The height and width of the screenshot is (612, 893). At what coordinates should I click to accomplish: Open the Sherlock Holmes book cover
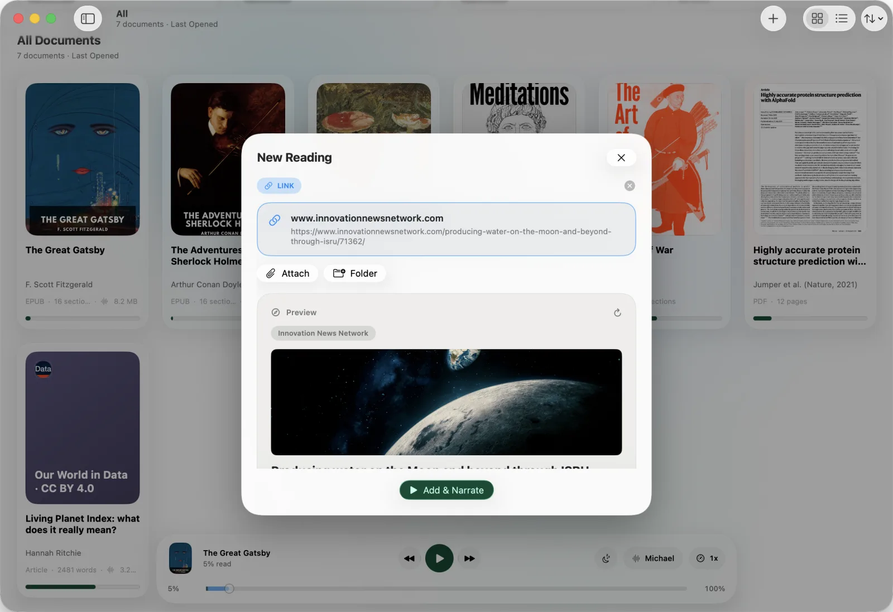(x=207, y=160)
